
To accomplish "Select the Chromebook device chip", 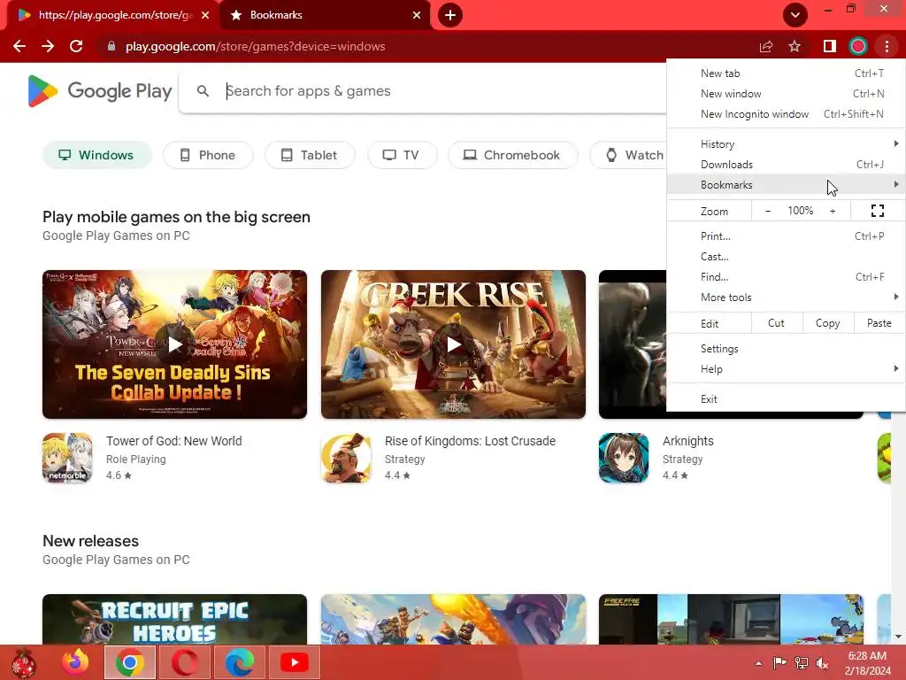I will click(512, 155).
